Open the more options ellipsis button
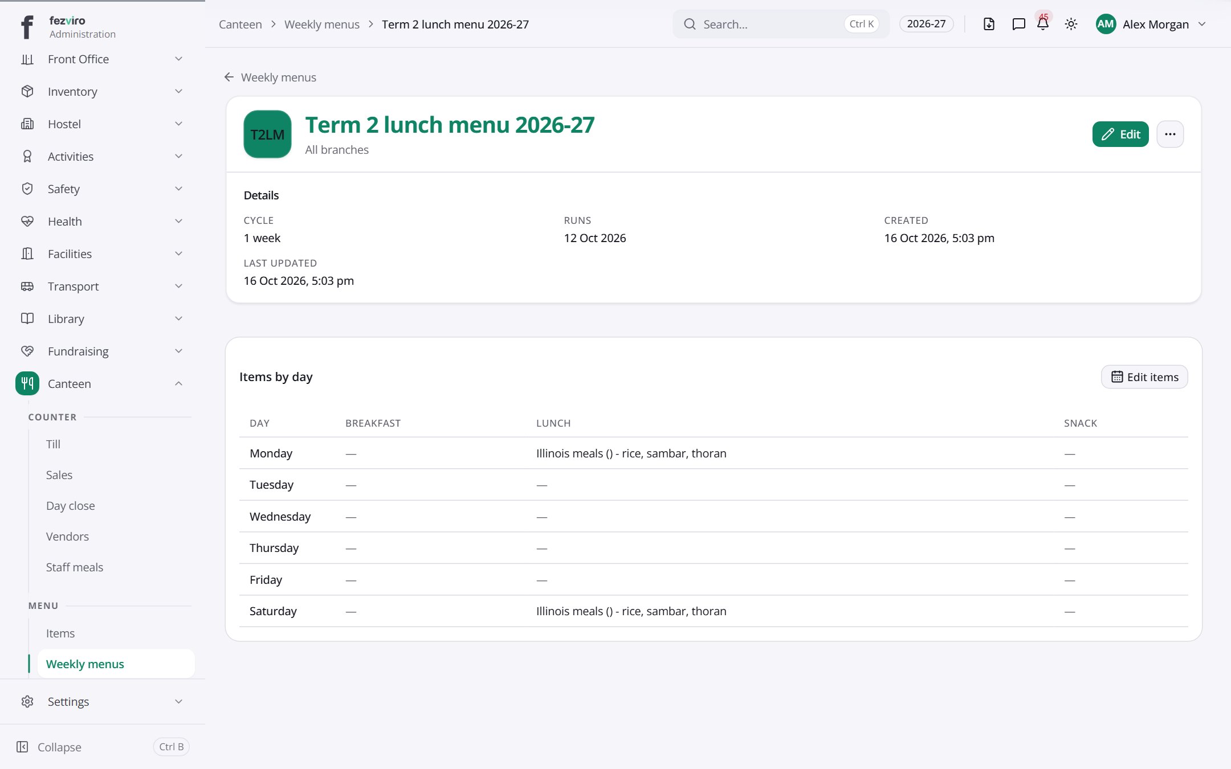This screenshot has width=1231, height=769. click(x=1170, y=134)
